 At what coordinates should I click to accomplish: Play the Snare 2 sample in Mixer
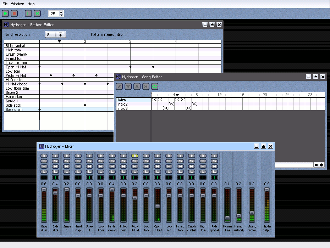point(89,156)
